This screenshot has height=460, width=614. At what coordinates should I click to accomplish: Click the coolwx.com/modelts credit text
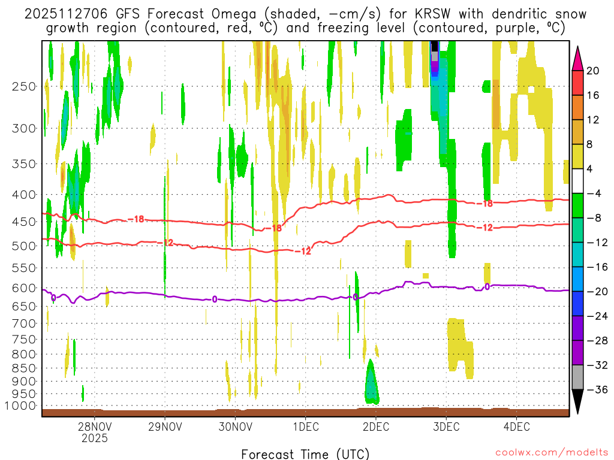pos(552,453)
